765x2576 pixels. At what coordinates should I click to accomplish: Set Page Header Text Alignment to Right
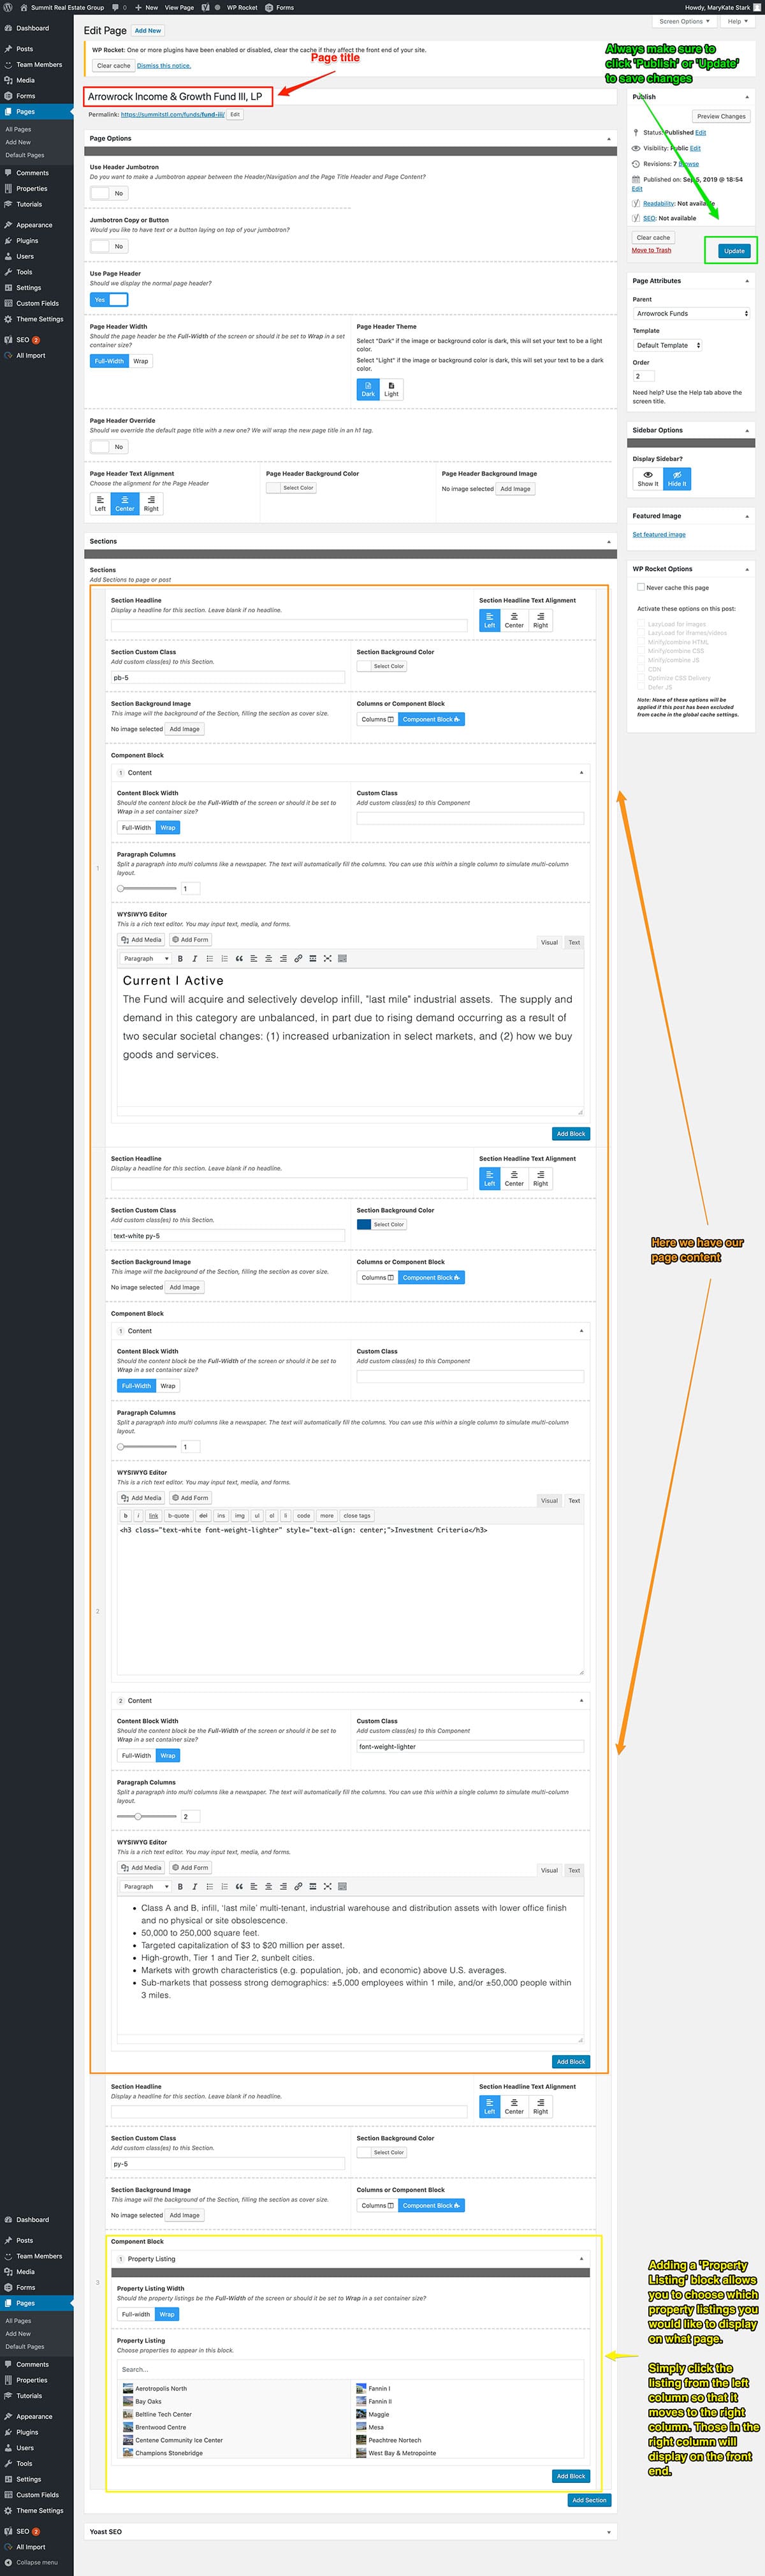pos(151,504)
